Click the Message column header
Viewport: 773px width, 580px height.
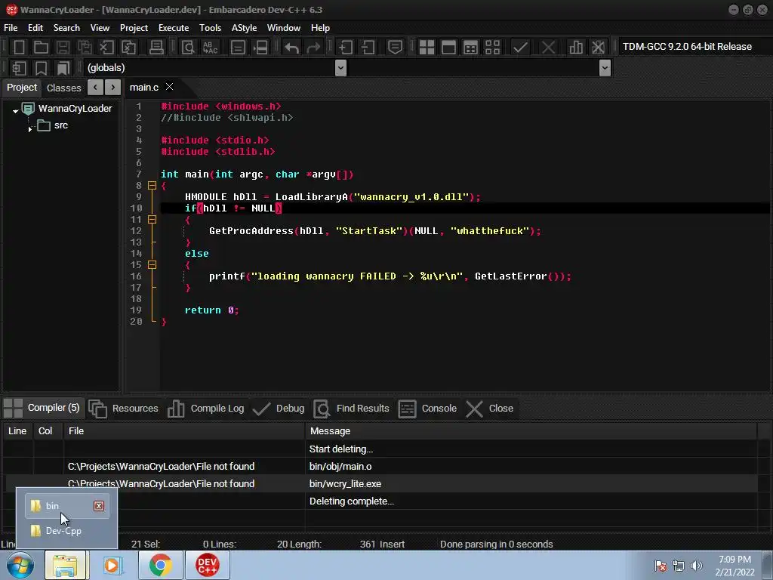pos(531,431)
